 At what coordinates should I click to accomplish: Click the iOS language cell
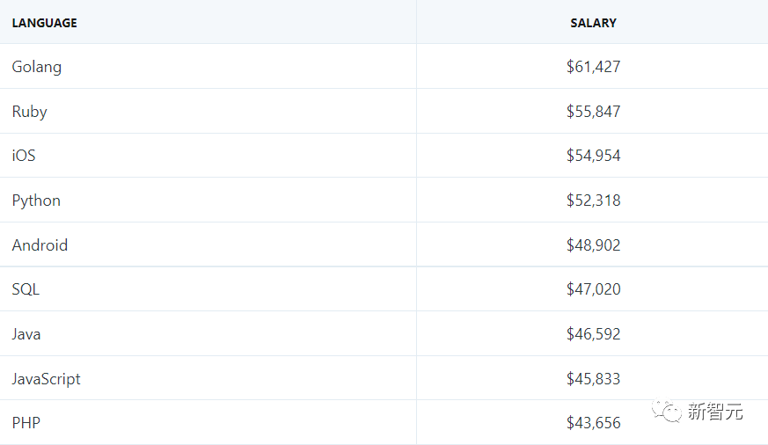click(x=24, y=156)
